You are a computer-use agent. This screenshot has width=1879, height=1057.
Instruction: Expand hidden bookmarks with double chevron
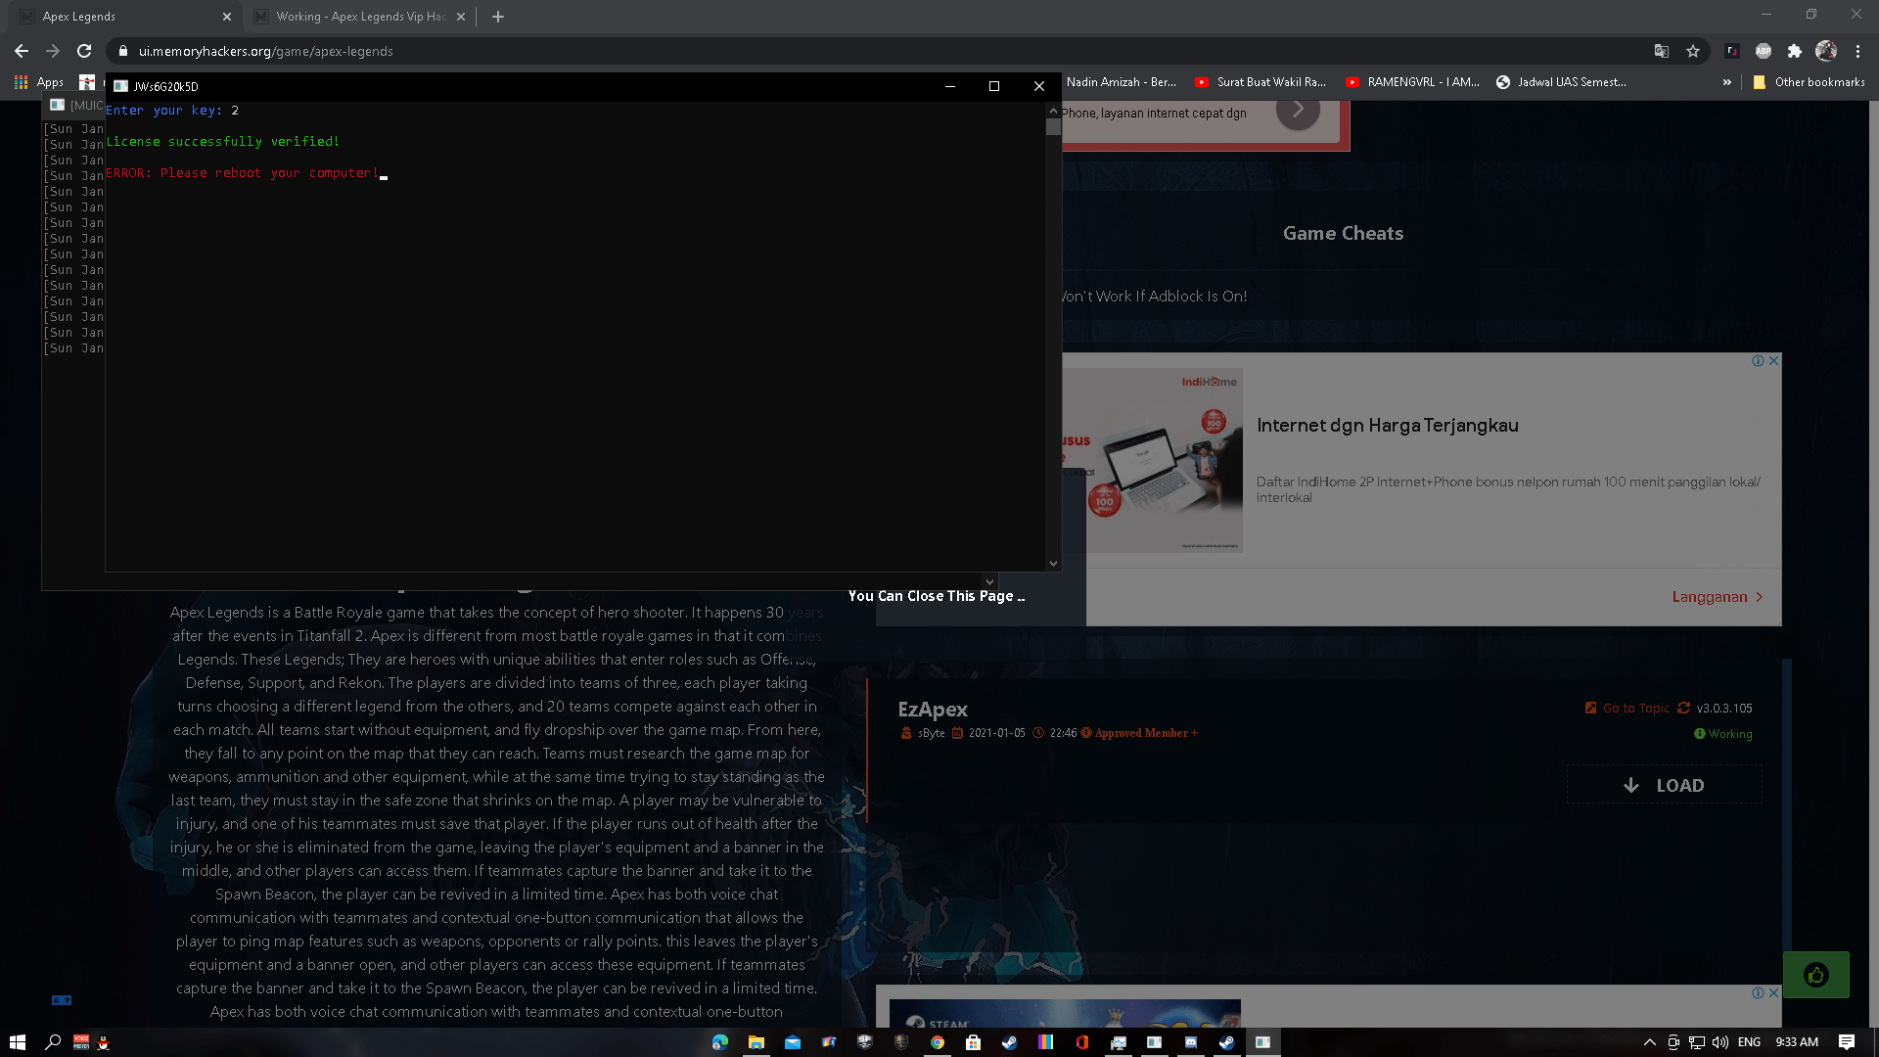click(x=1727, y=82)
